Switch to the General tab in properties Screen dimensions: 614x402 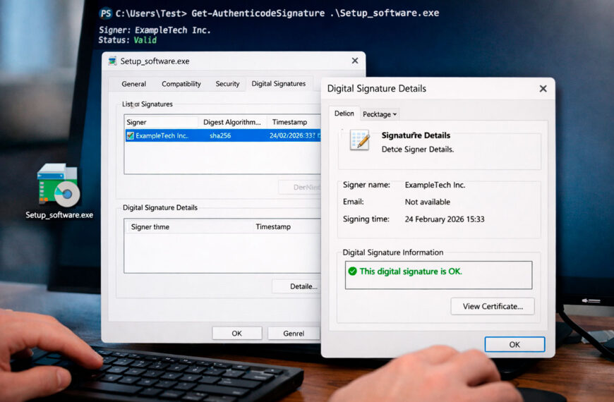coord(133,84)
